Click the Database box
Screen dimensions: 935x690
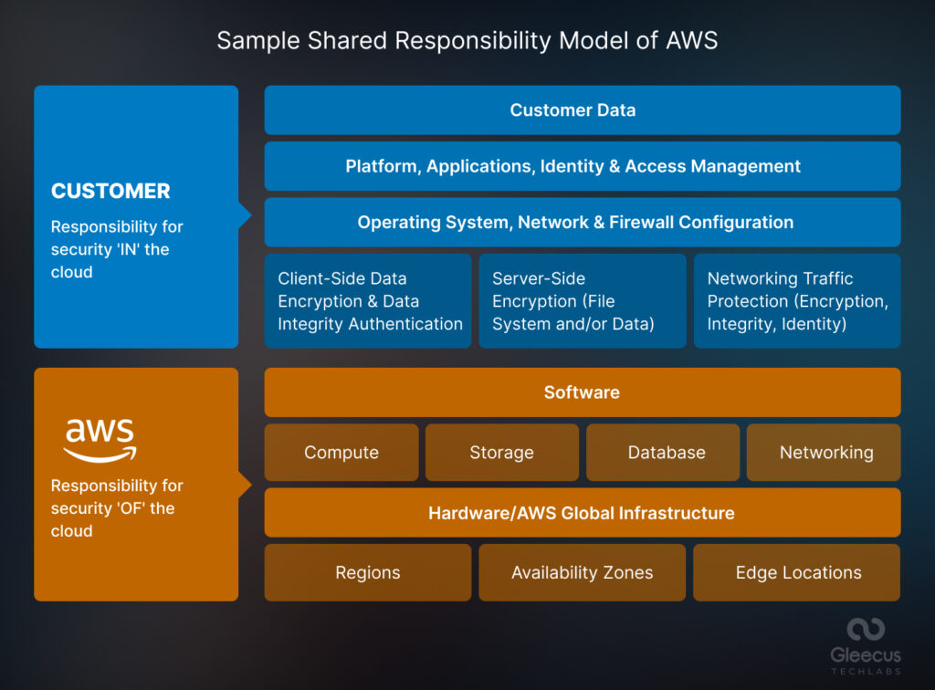tap(663, 452)
